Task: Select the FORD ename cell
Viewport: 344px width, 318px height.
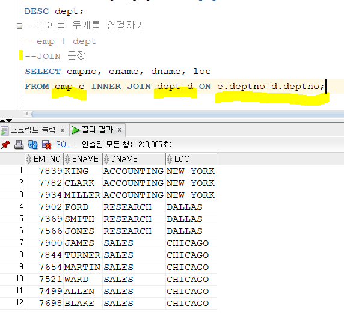Action: pyautogui.click(x=83, y=207)
